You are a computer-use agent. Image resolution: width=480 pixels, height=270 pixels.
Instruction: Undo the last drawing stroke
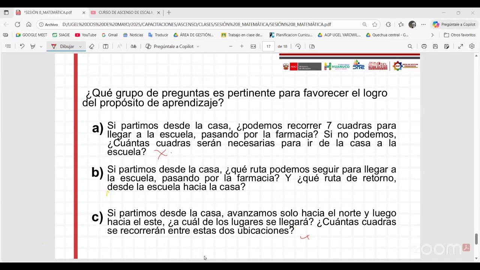[22, 46]
